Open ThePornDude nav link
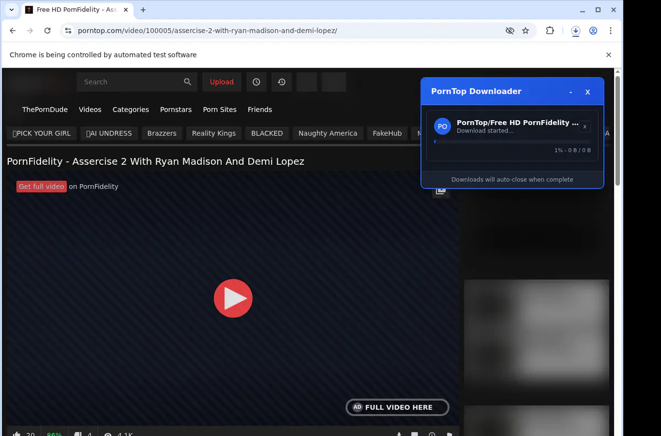The image size is (661, 436). tap(45, 110)
